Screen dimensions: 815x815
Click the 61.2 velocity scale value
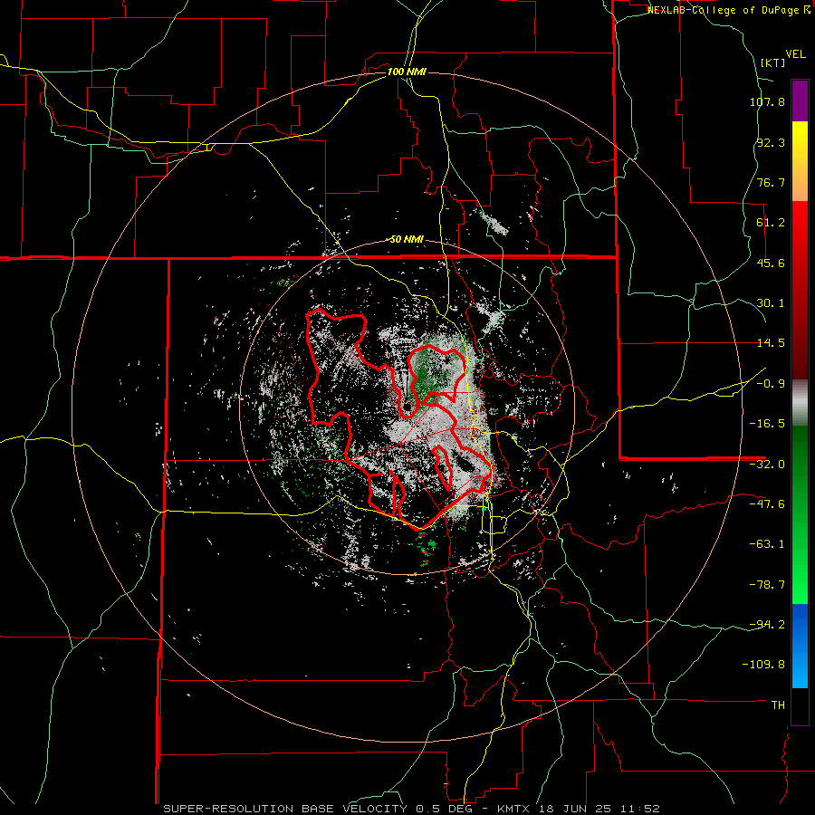pyautogui.click(x=771, y=223)
